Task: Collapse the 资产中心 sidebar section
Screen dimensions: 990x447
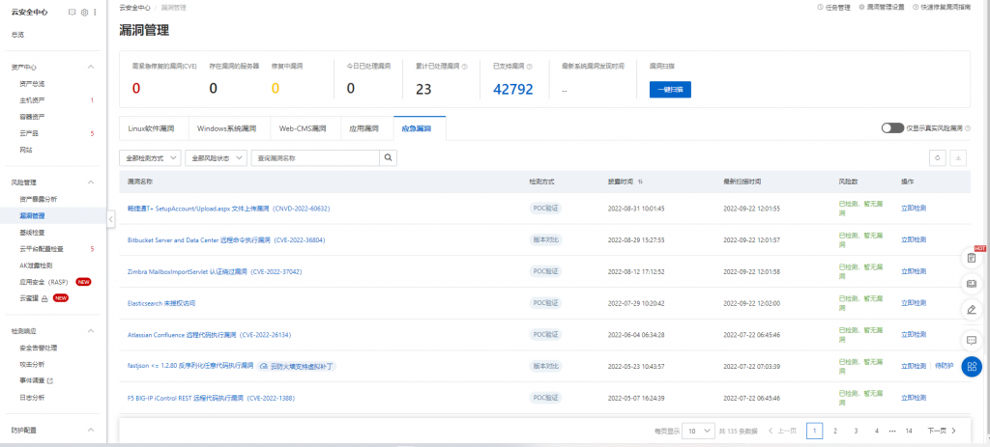Action: click(90, 67)
